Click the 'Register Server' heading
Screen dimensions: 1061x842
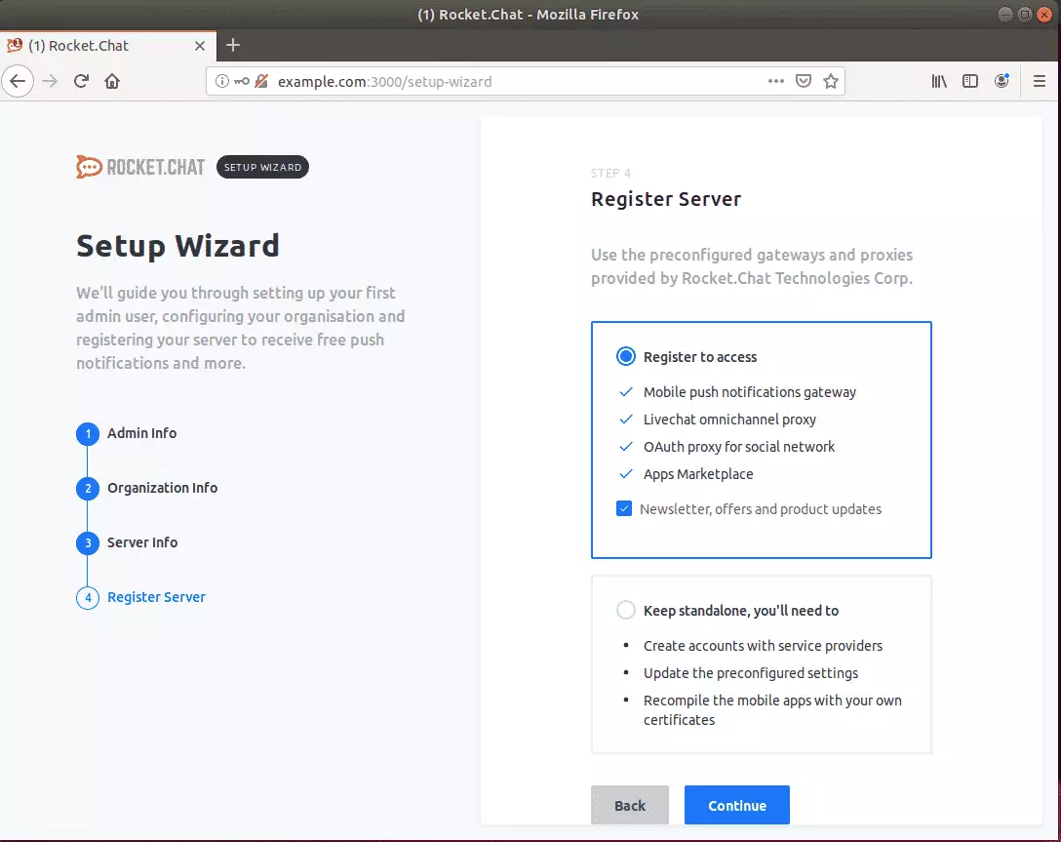tap(666, 199)
